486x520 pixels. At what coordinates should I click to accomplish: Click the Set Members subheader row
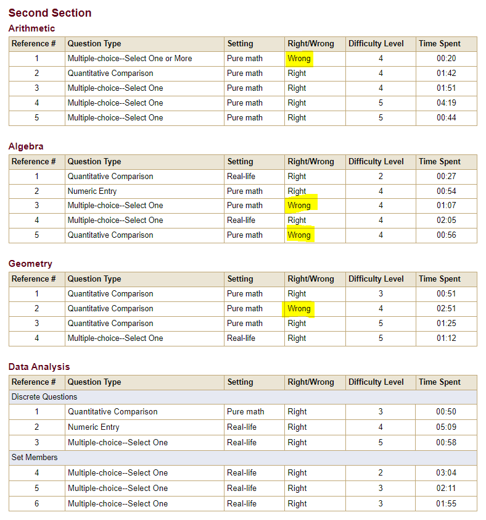click(243, 458)
